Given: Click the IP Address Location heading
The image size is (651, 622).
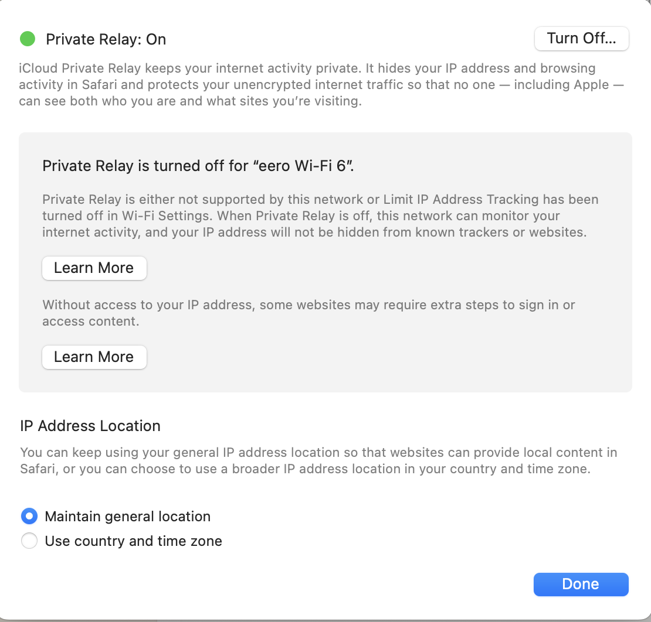Looking at the screenshot, I should point(90,426).
